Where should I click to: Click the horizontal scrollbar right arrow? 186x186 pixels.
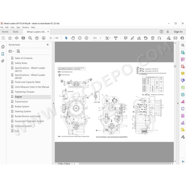(x=172, y=164)
